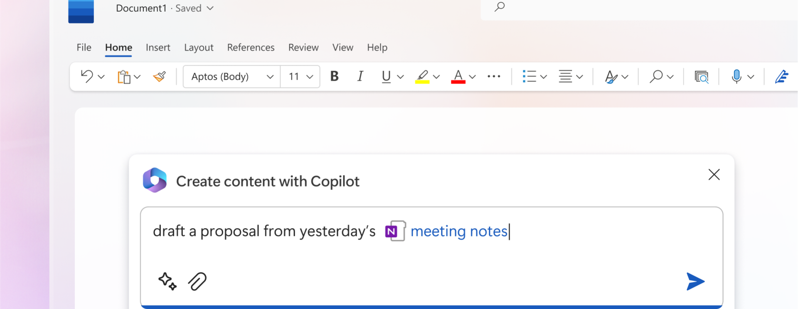
Task: Open the Editor pen icon
Action: point(782,76)
